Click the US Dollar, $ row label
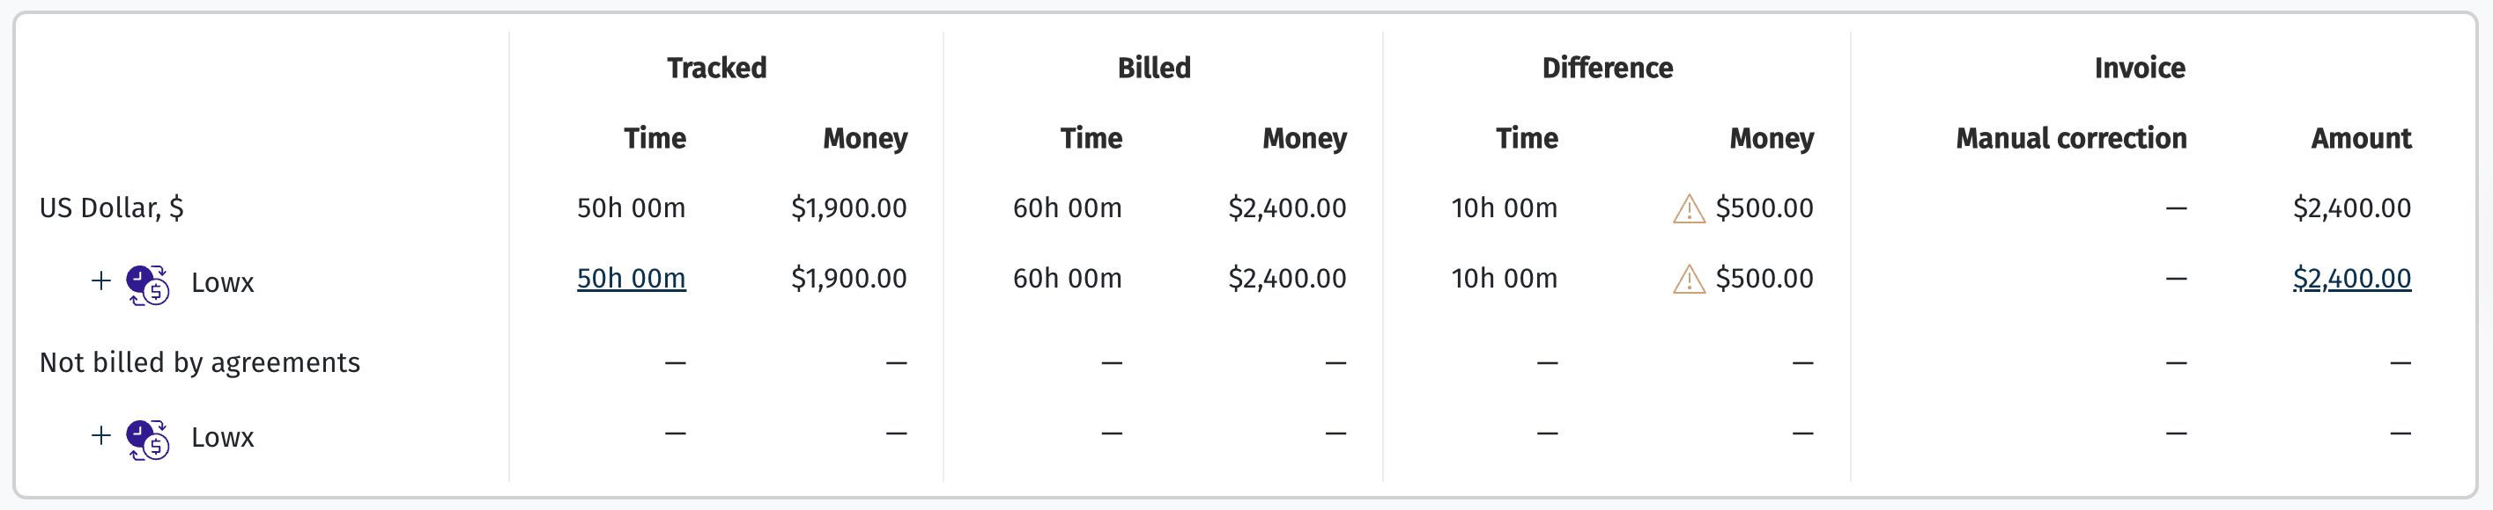Image resolution: width=2493 pixels, height=510 pixels. [x=111, y=208]
